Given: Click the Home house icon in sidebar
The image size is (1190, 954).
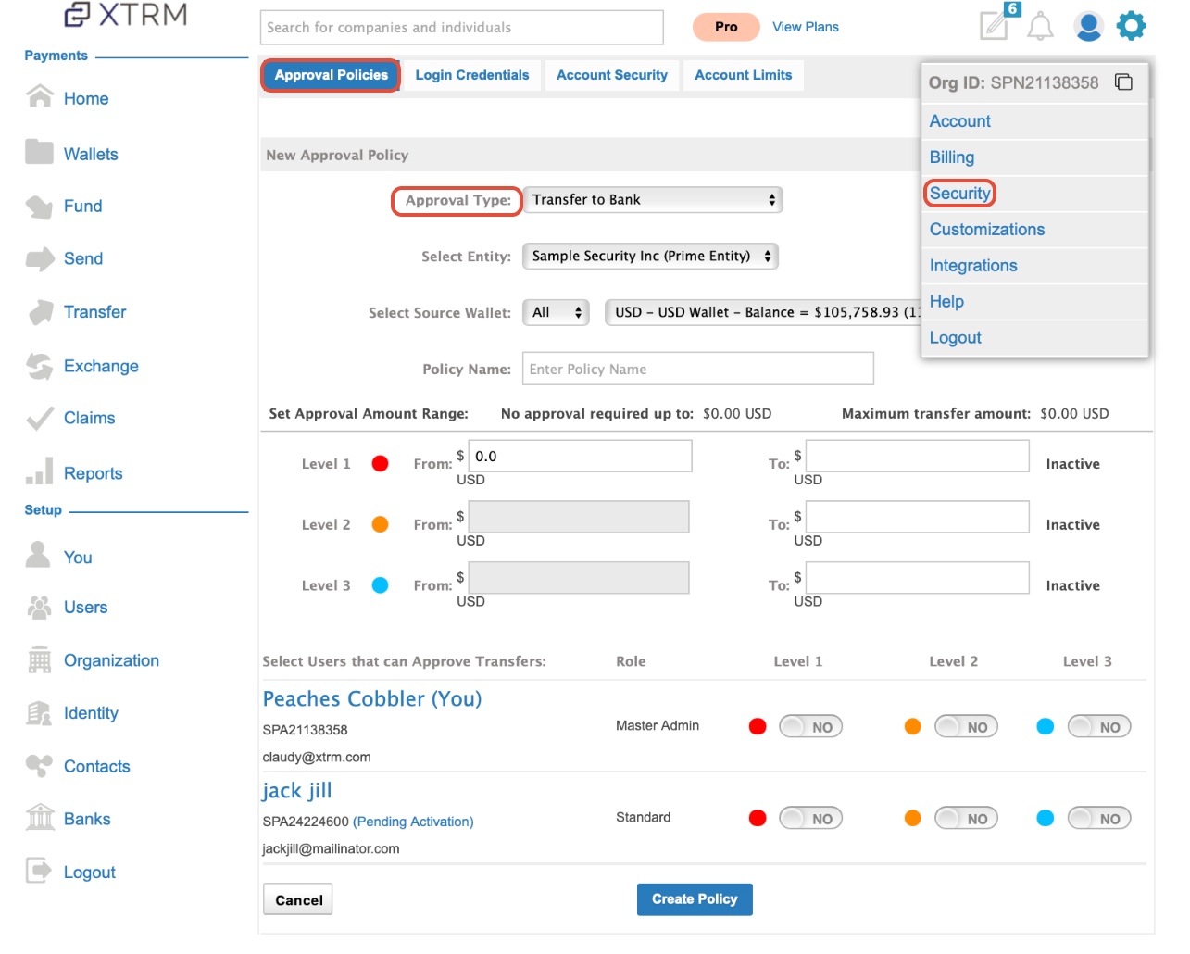Looking at the screenshot, I should [x=40, y=96].
